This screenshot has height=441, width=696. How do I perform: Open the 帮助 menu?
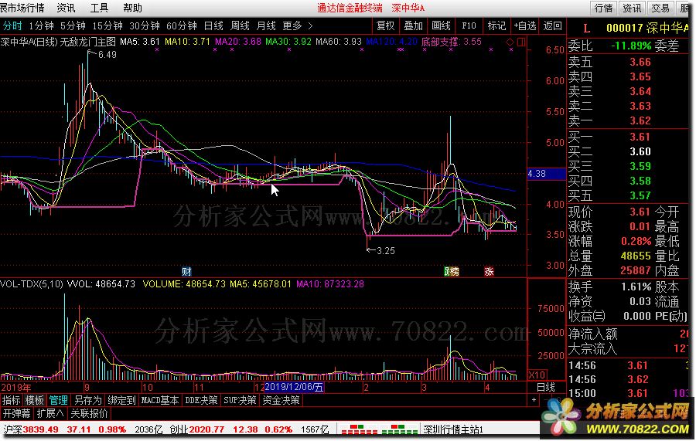pyautogui.click(x=132, y=8)
